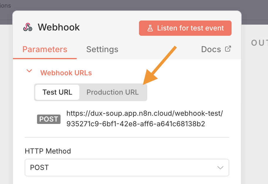Open the HTTP Method POST combo box
Viewport: 268px width, 184px height.
click(x=127, y=168)
